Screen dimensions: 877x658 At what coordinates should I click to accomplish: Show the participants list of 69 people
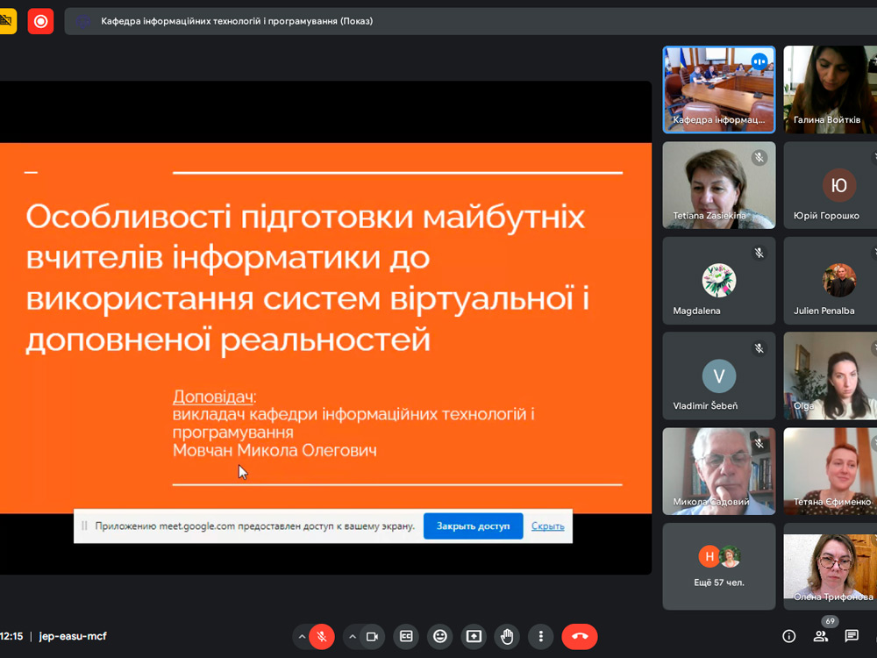[821, 636]
